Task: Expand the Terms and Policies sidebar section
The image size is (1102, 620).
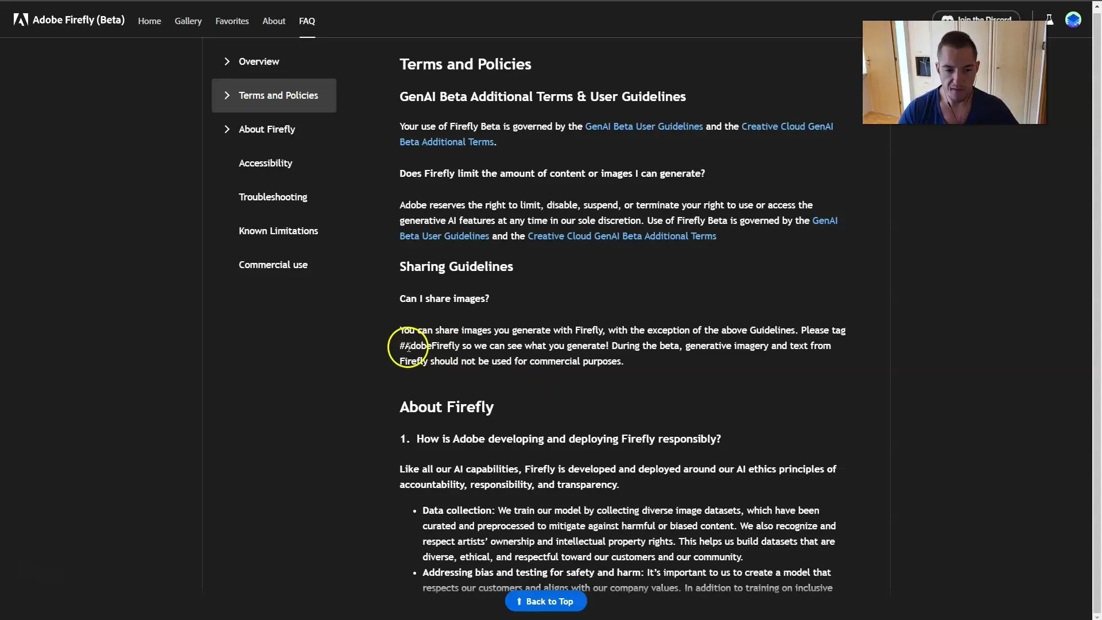Action: (x=226, y=95)
